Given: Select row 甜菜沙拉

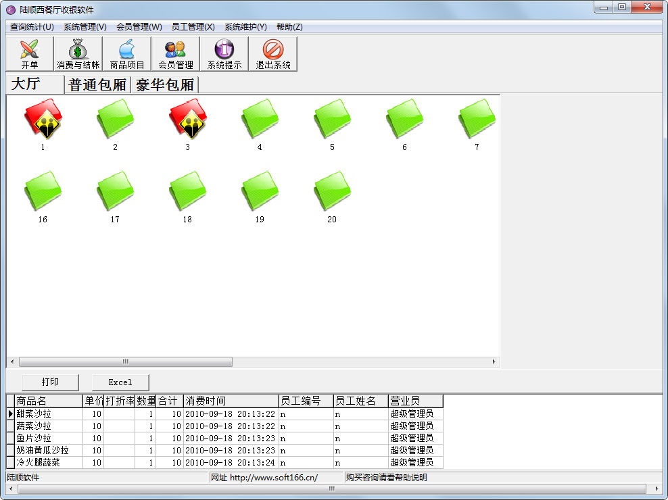Looking at the screenshot, I should coord(224,414).
